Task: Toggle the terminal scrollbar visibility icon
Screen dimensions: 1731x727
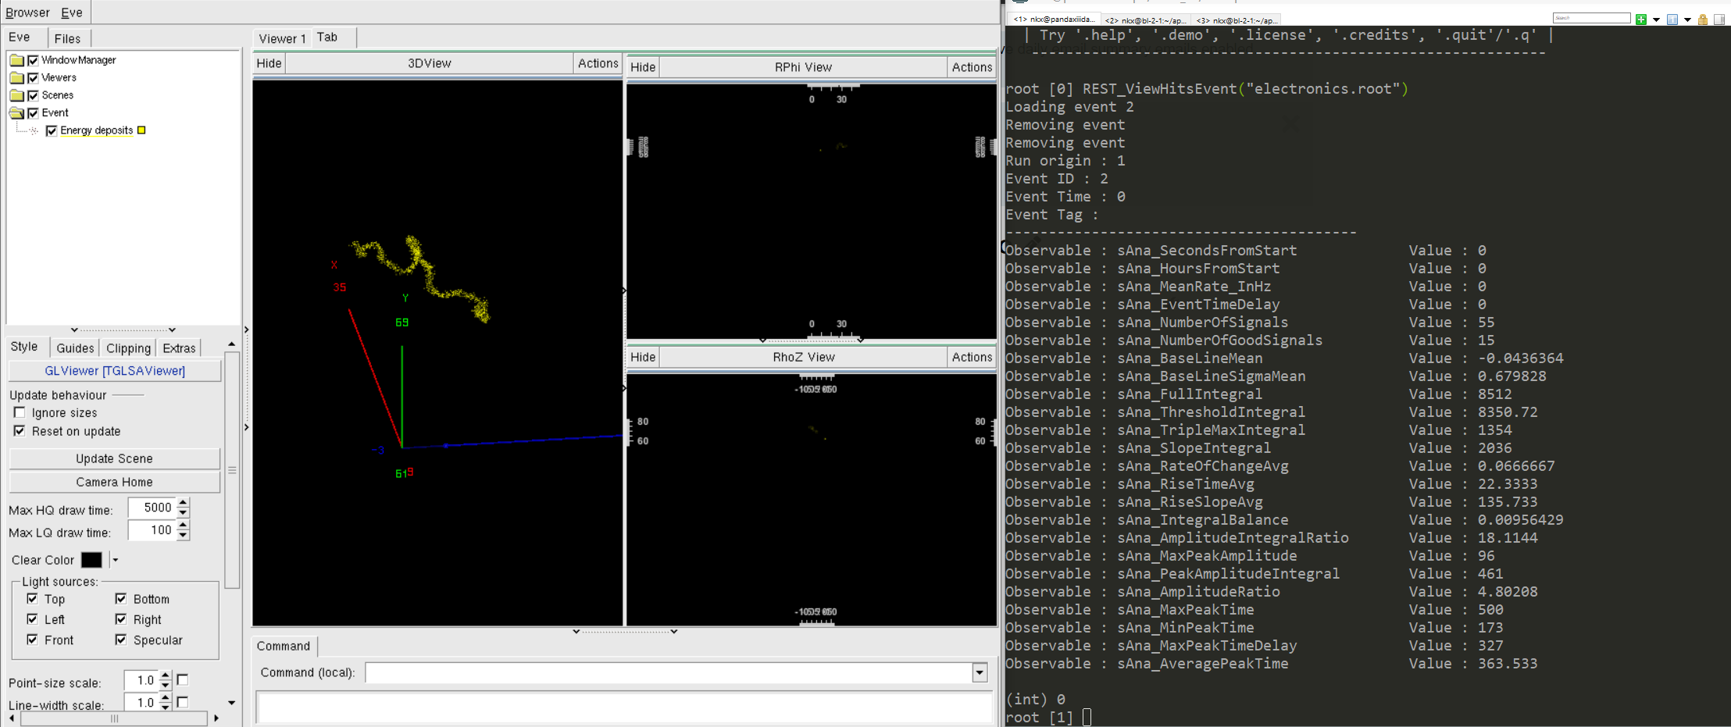Action: [1719, 20]
